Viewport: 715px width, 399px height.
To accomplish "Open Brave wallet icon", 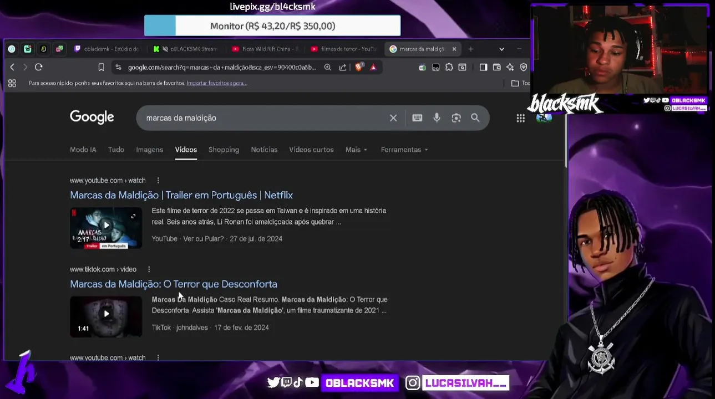I will (496, 67).
